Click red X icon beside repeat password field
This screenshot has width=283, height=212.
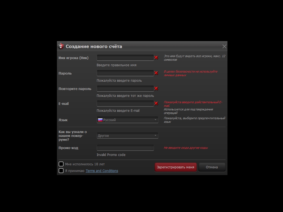(156, 88)
